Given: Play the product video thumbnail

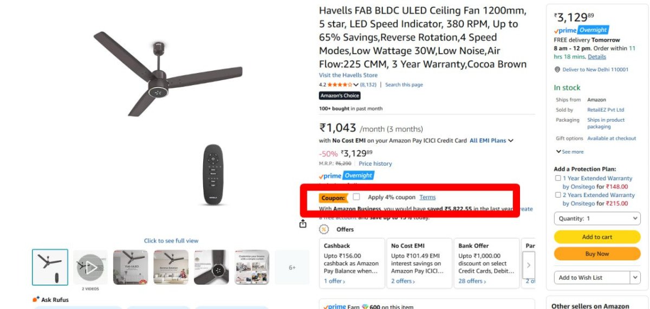Looking at the screenshot, I should [x=90, y=267].
